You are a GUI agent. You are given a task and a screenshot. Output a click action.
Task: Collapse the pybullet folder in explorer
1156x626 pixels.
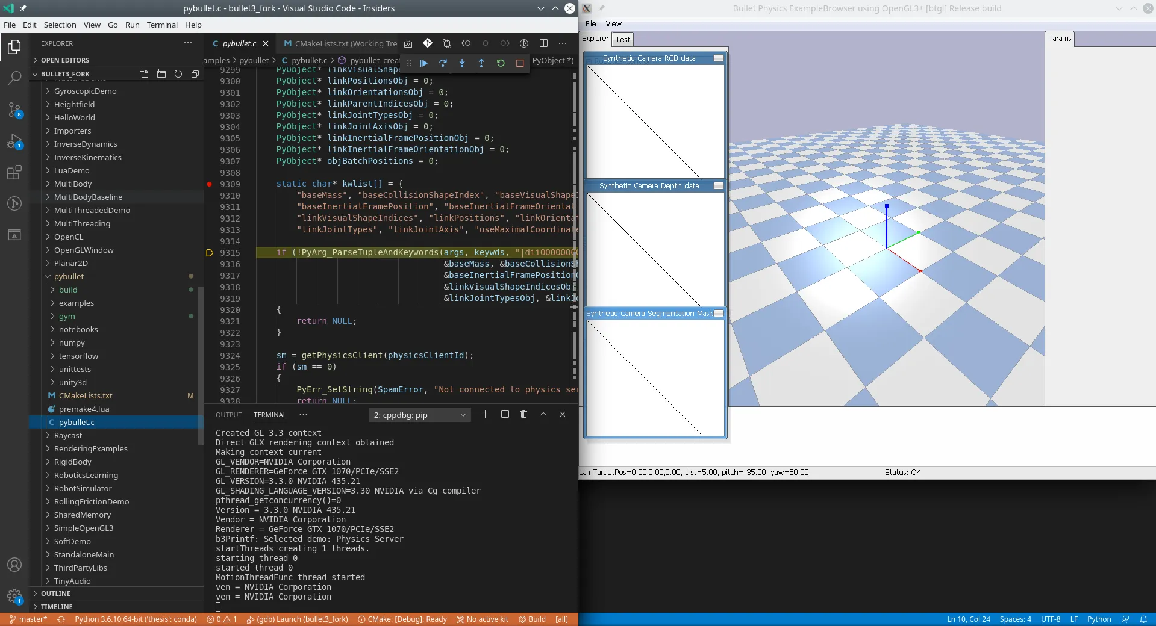point(69,277)
